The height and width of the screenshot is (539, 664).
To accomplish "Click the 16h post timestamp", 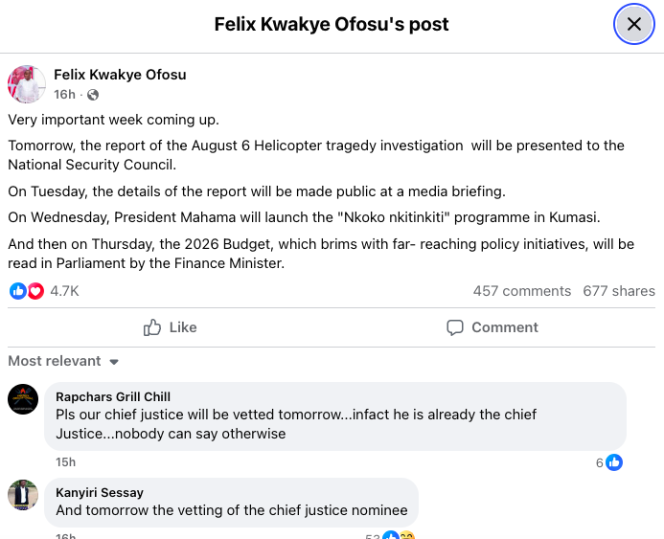I will pyautogui.click(x=64, y=95).
